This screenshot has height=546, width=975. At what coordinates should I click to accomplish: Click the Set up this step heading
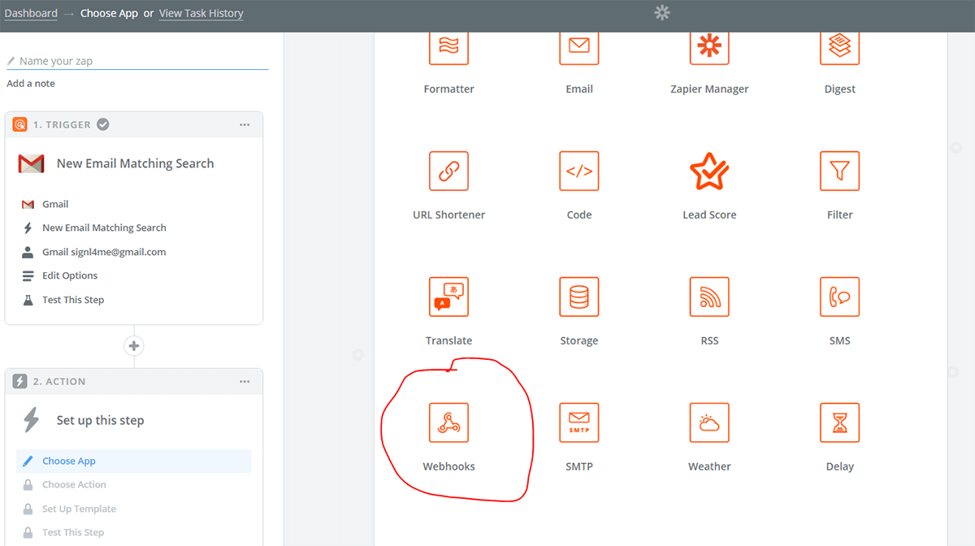[x=100, y=420]
